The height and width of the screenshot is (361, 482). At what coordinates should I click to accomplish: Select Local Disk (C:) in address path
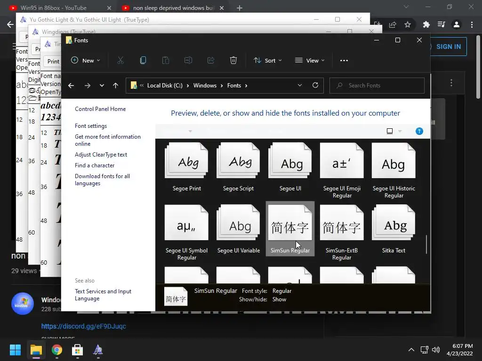[165, 86]
